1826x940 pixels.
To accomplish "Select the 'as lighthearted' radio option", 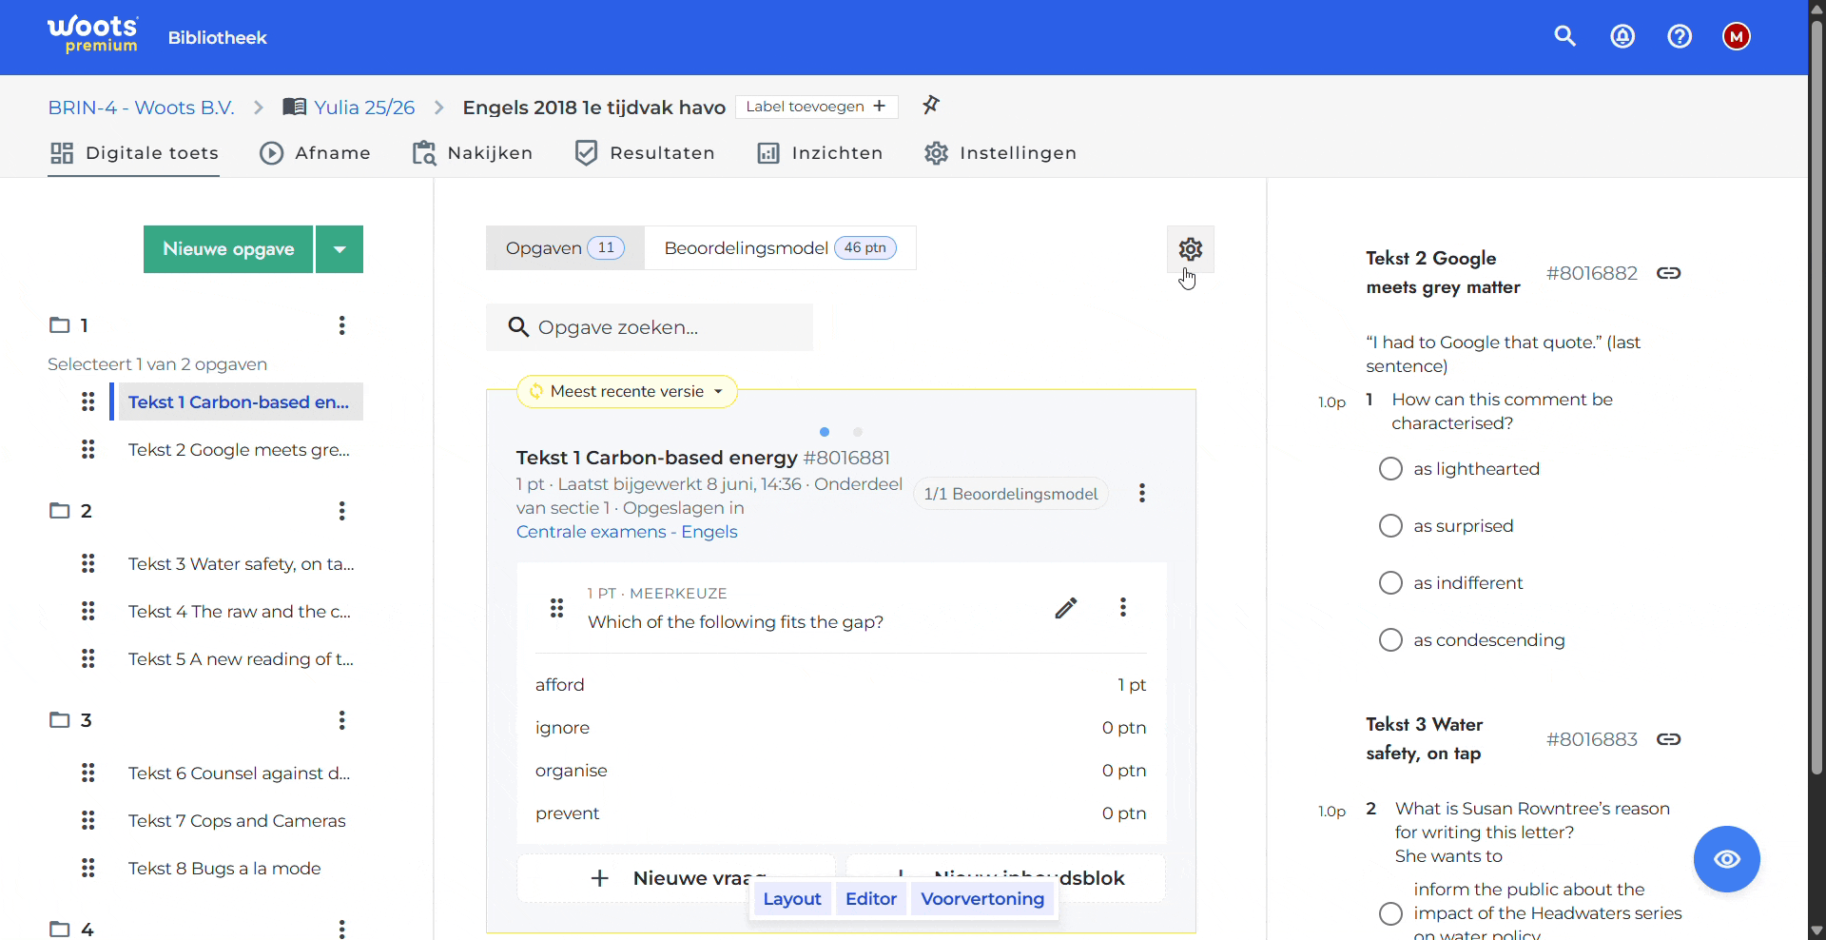I will click(x=1390, y=469).
